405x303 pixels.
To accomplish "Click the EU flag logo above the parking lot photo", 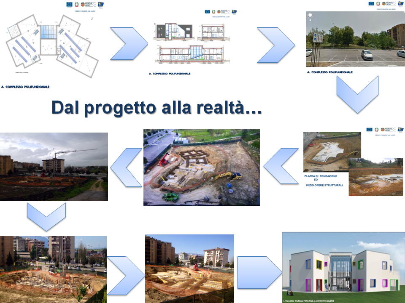I will point(371,3).
